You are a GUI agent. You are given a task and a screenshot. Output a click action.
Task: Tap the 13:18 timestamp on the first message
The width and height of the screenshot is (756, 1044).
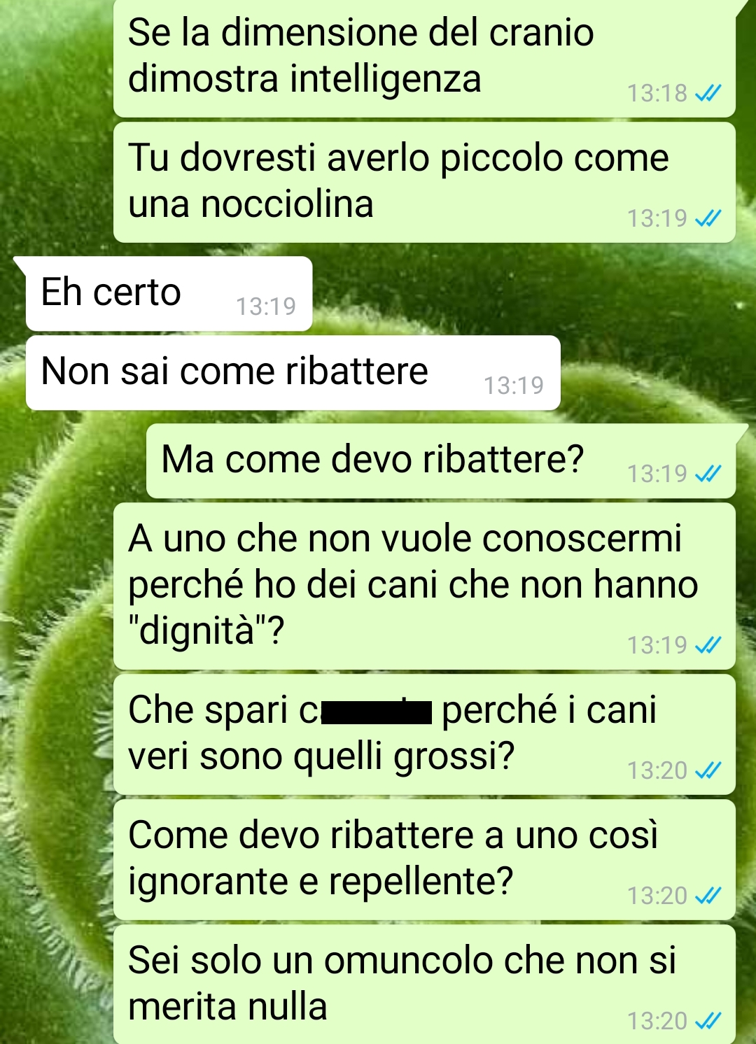(x=657, y=93)
